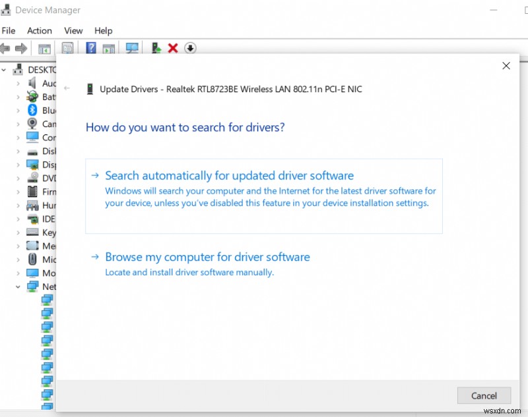Open the Action menu
Screen dimensions: 528x417
click(x=39, y=30)
